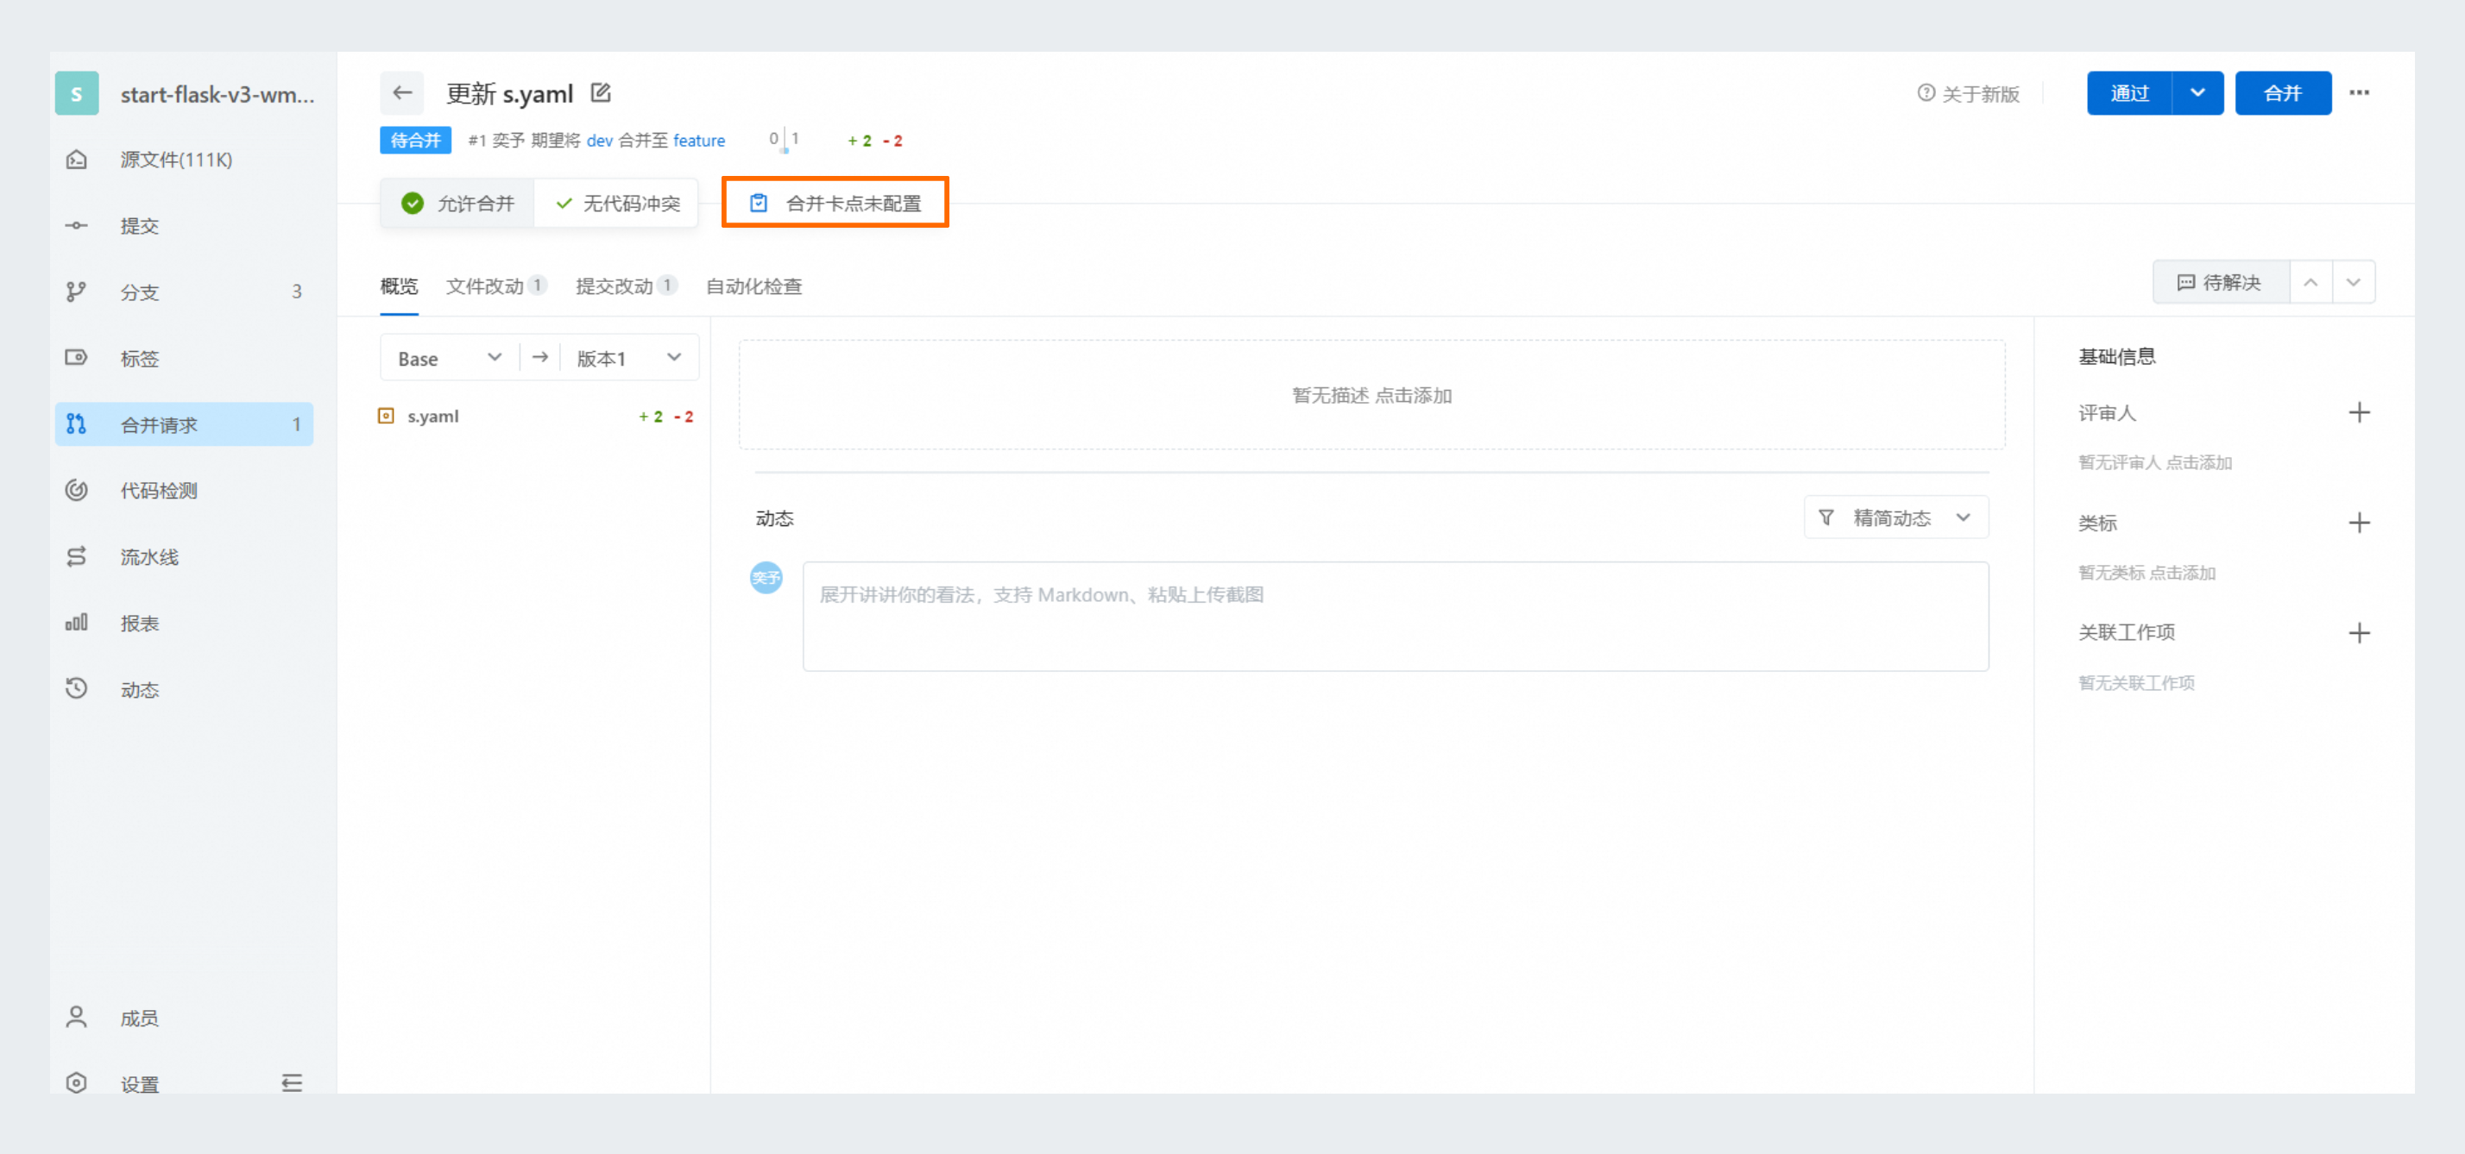
Task: Click the dev branch link
Action: click(x=599, y=141)
